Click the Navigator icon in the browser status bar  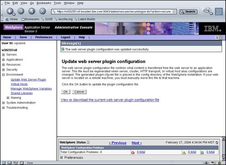4,163
